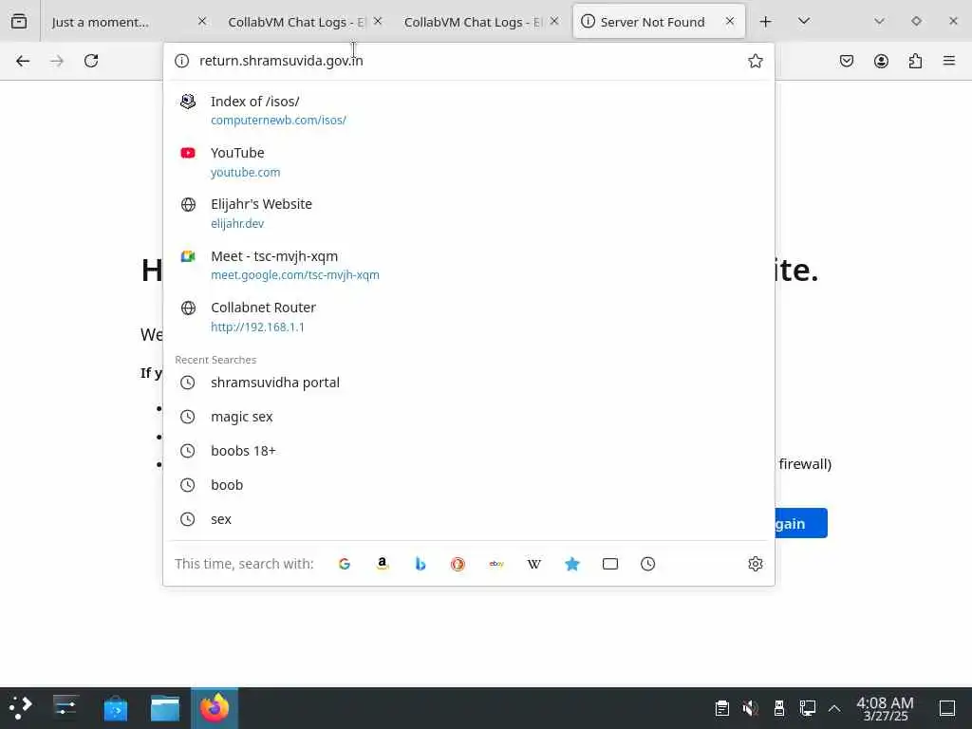
Task: Click Firefox icon in taskbar
Action: (215, 708)
